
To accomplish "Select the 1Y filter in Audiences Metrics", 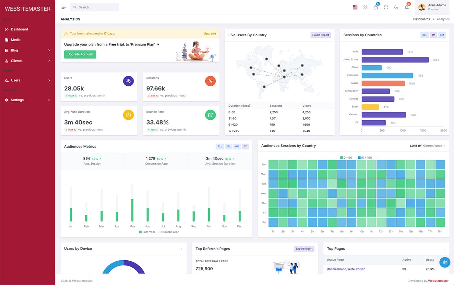I will coord(245,146).
